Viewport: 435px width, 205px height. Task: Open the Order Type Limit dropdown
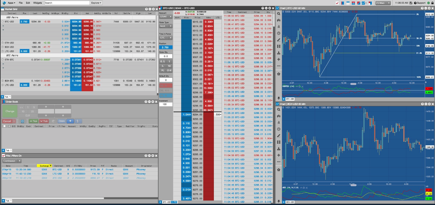pos(165,26)
